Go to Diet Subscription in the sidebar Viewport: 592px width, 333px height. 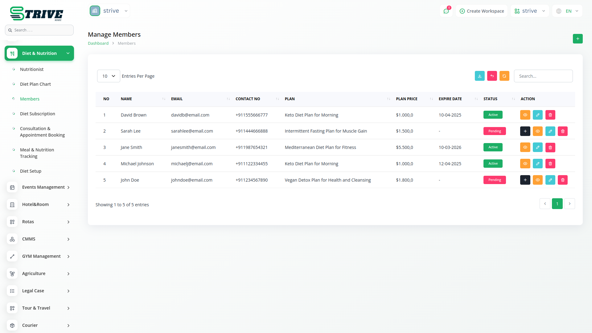pyautogui.click(x=38, y=114)
